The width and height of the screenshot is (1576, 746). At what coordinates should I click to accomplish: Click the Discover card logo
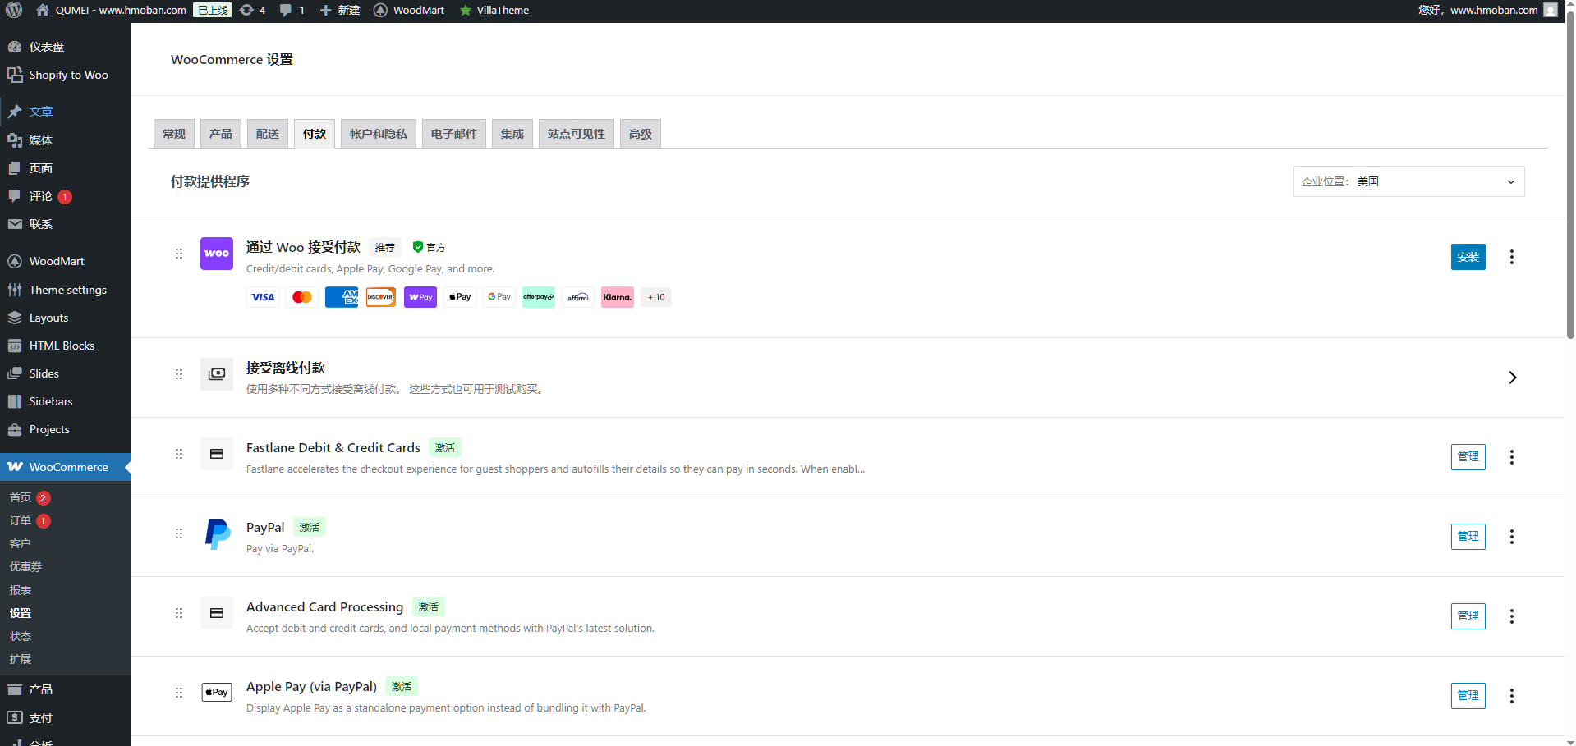pos(381,297)
